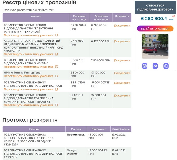Share via the Viber icon
The height and width of the screenshot is (160, 177).
[145, 66]
